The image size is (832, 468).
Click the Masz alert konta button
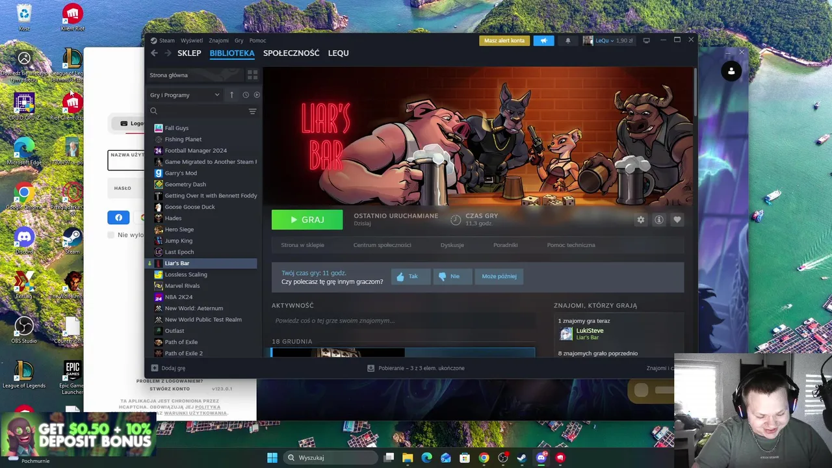[x=504, y=40]
